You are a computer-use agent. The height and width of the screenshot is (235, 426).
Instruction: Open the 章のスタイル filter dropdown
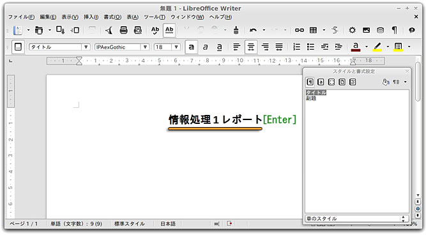tap(356, 218)
